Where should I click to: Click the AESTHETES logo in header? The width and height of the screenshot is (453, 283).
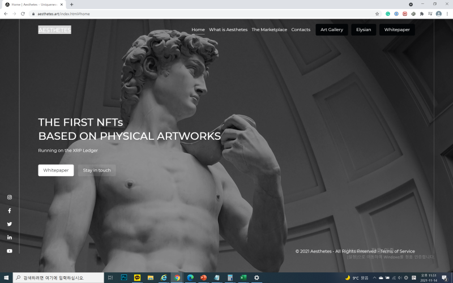[x=54, y=30]
